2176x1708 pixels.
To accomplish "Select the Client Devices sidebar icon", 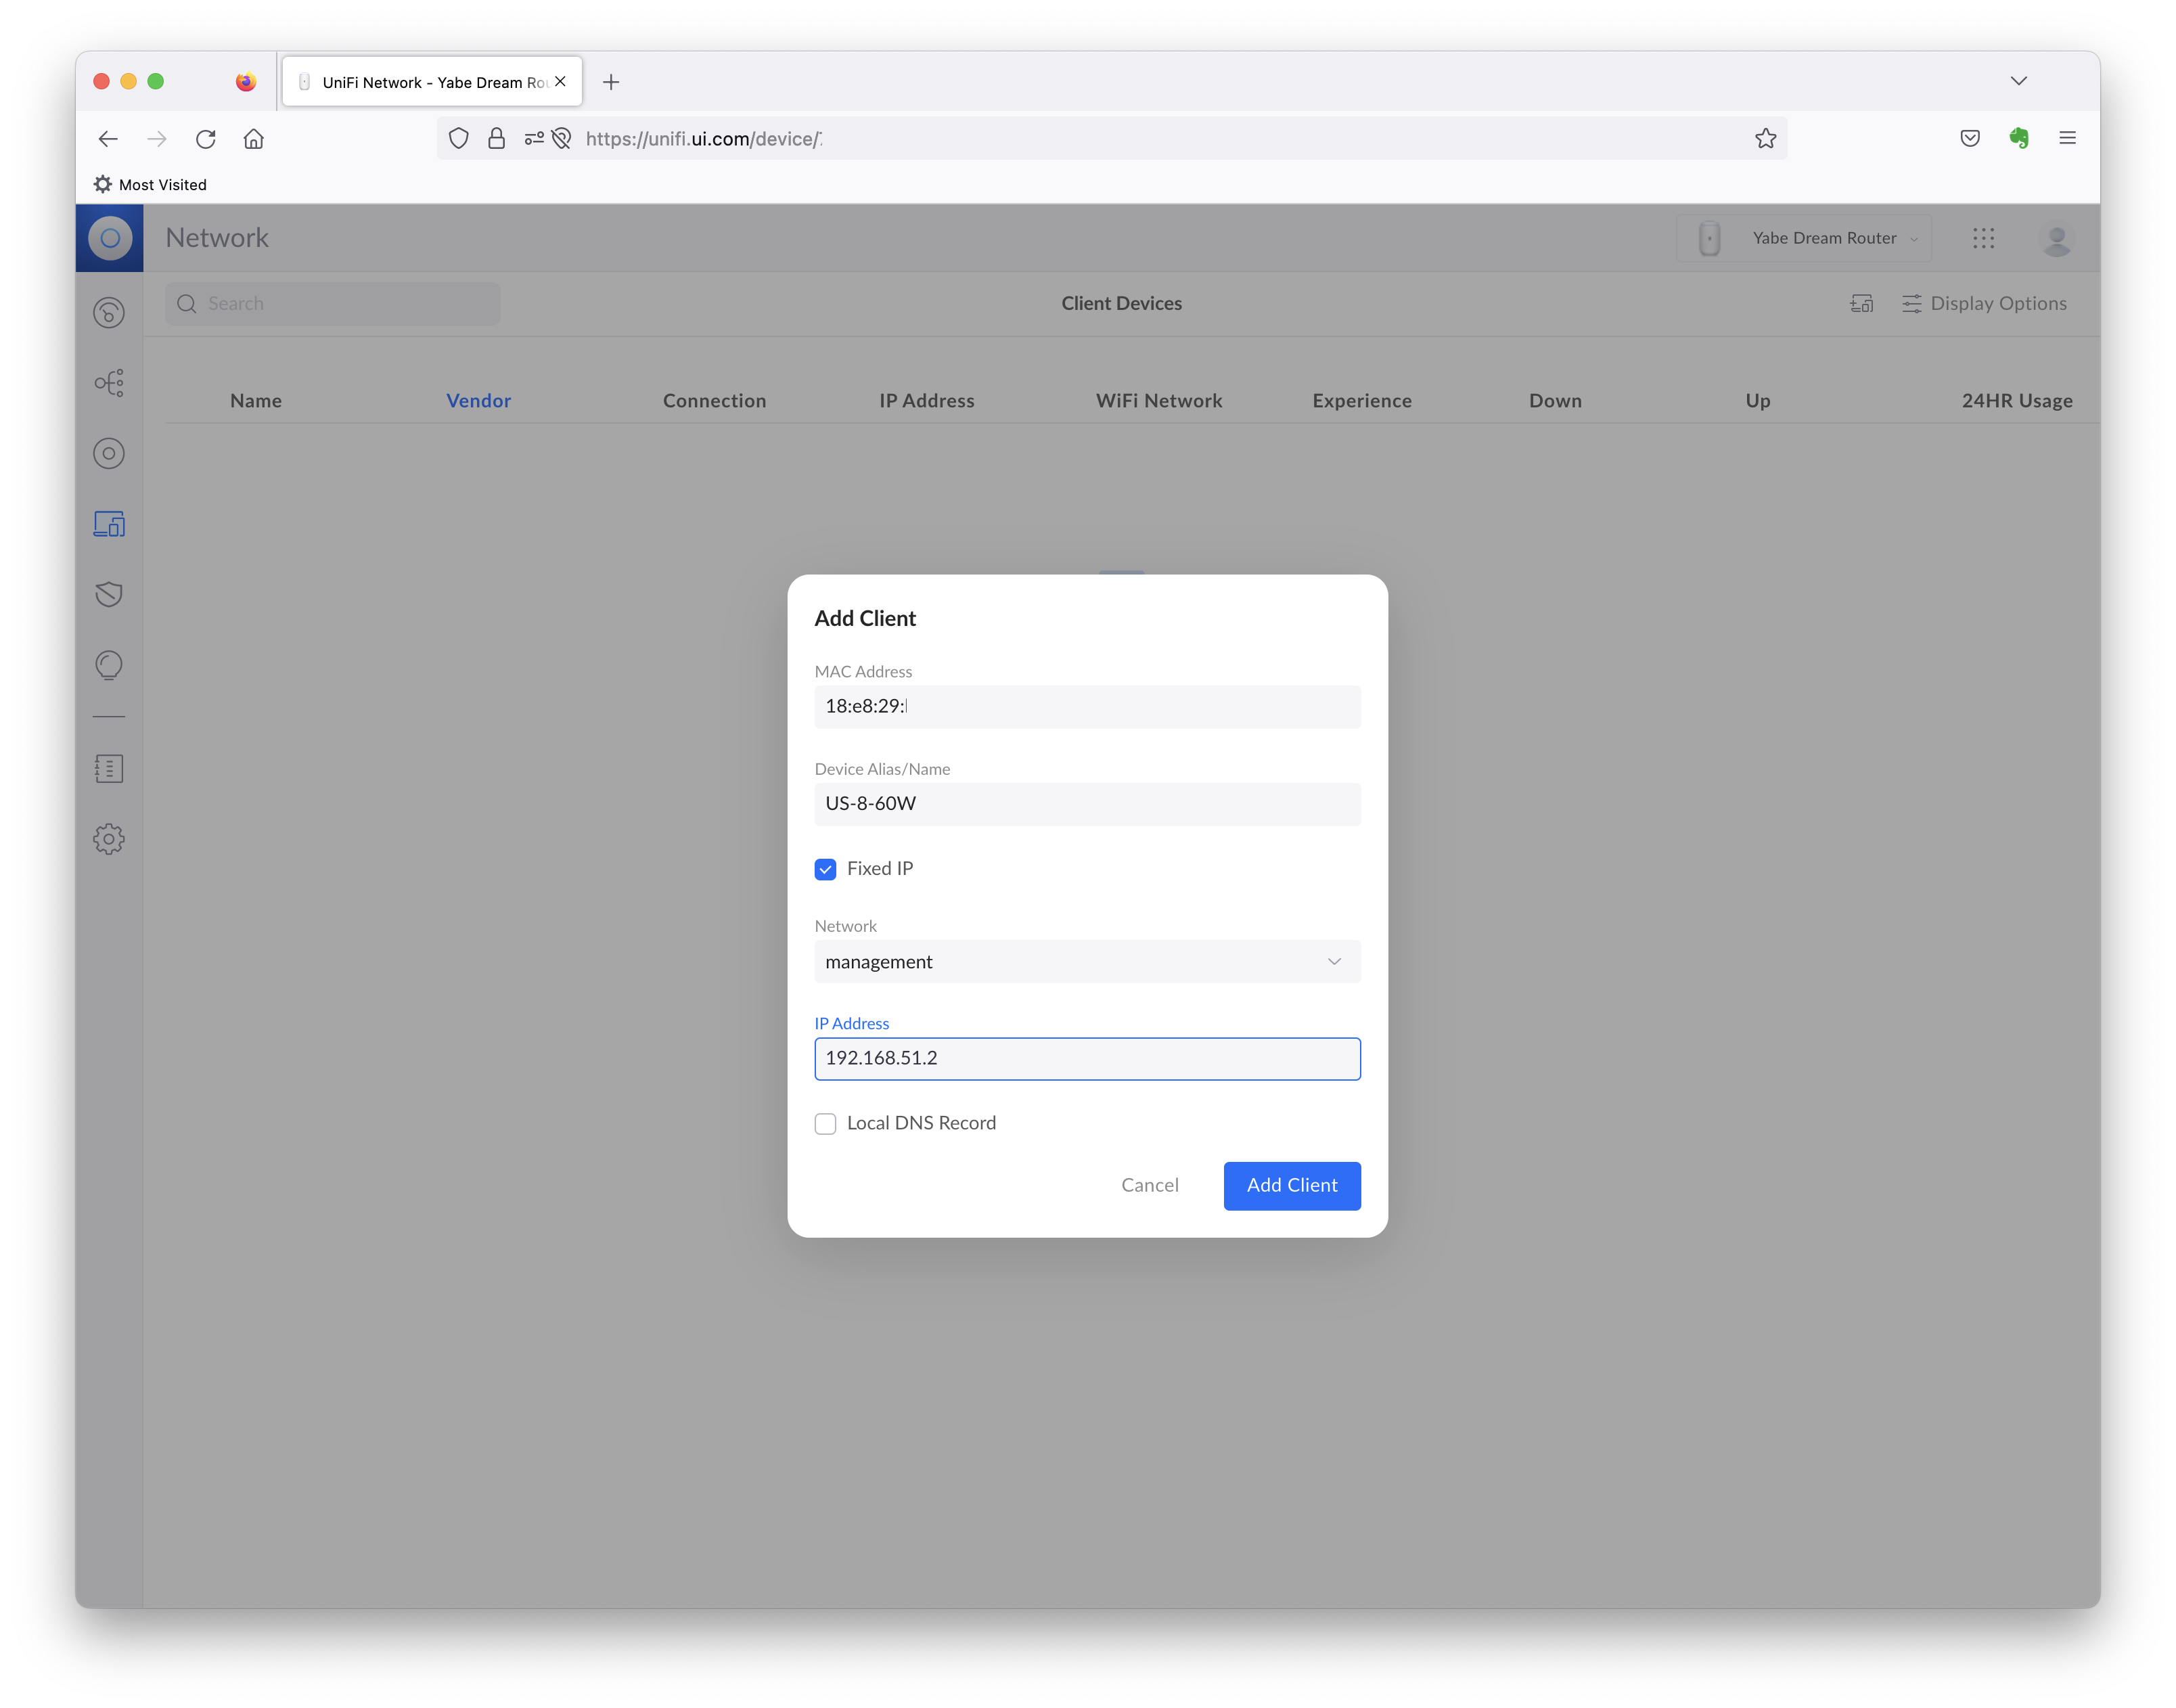I will tap(109, 524).
